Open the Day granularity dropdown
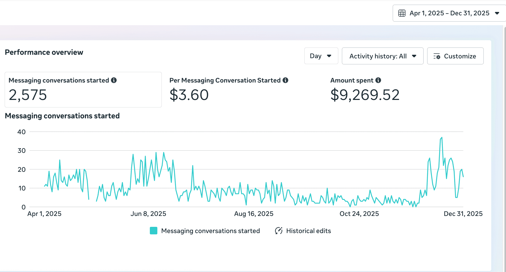This screenshot has width=506, height=272. coord(321,56)
